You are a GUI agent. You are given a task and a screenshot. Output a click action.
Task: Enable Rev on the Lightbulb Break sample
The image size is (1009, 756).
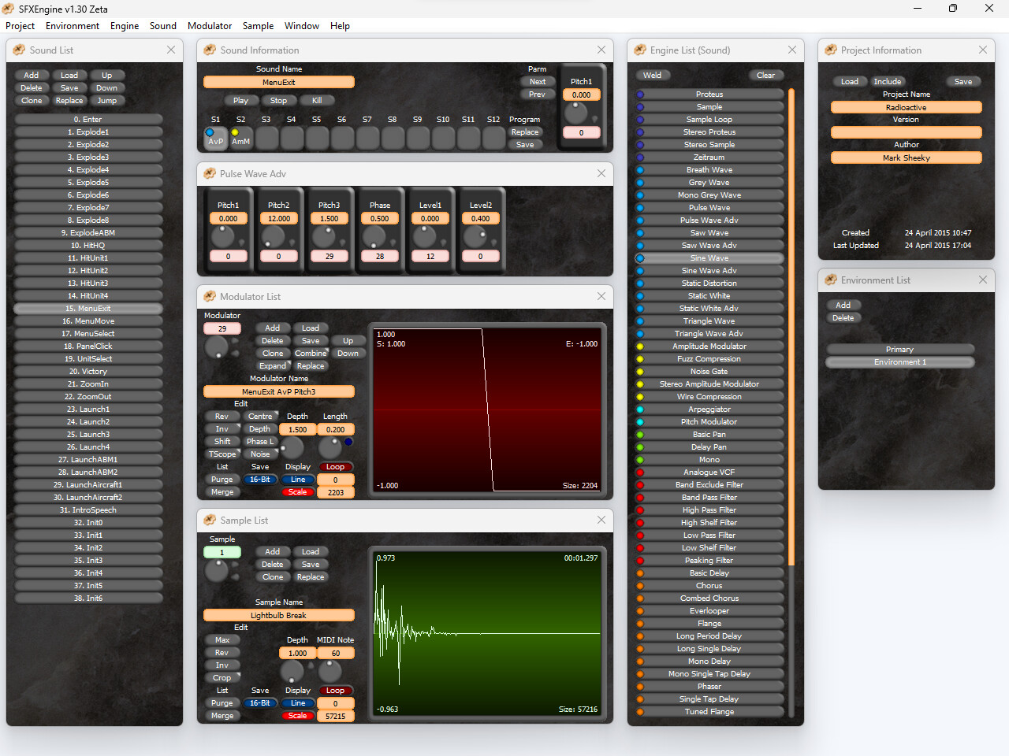point(222,653)
